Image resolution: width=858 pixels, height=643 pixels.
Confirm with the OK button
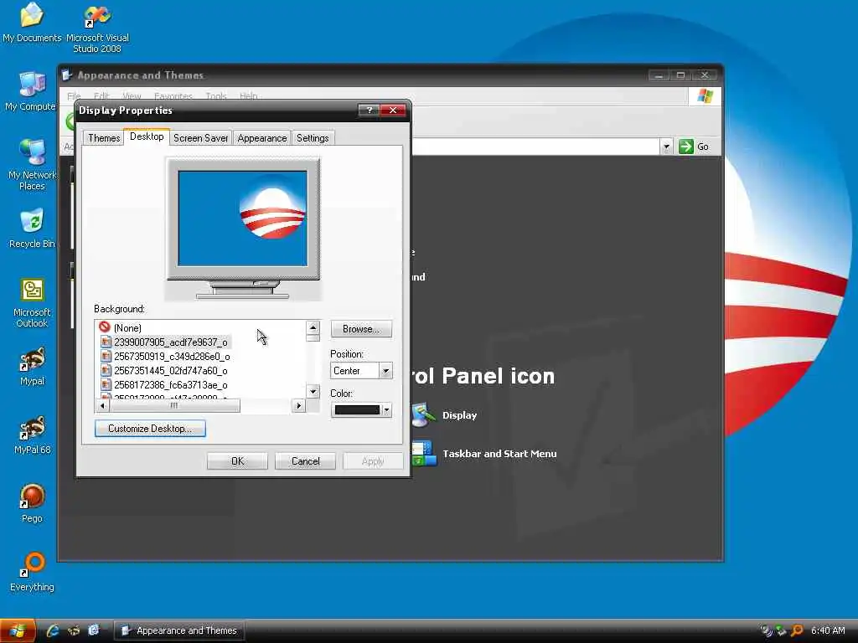[237, 461]
